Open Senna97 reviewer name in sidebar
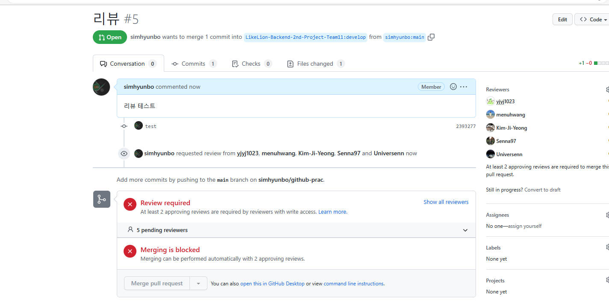Viewport: 609px width, 302px height. [506, 141]
